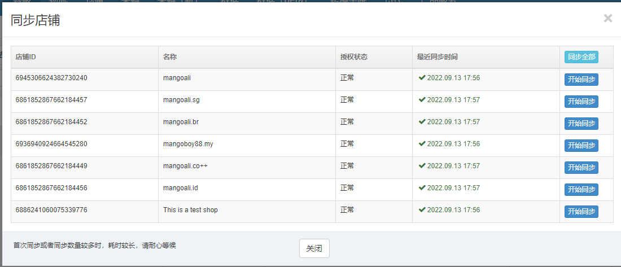
Task: Click green checkmark in mangoali.sg row
Action: pyautogui.click(x=422, y=100)
